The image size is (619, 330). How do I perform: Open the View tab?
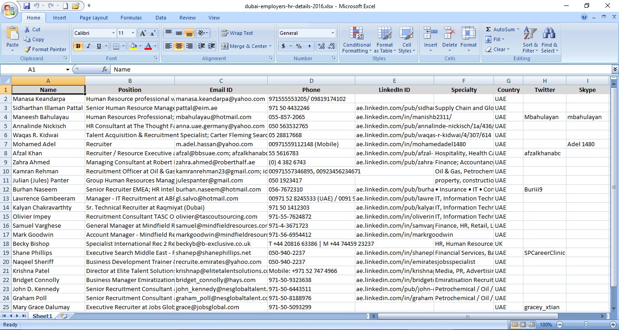pos(214,18)
